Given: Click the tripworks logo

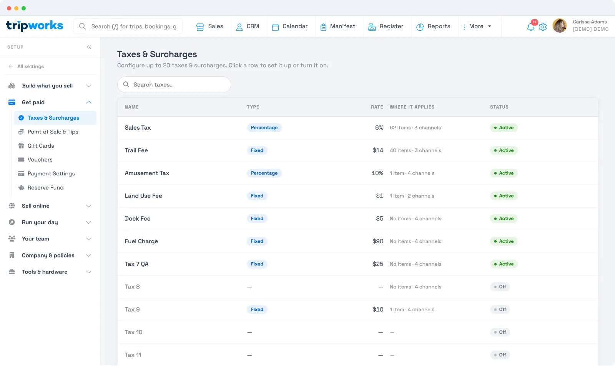Looking at the screenshot, I should 35,26.
